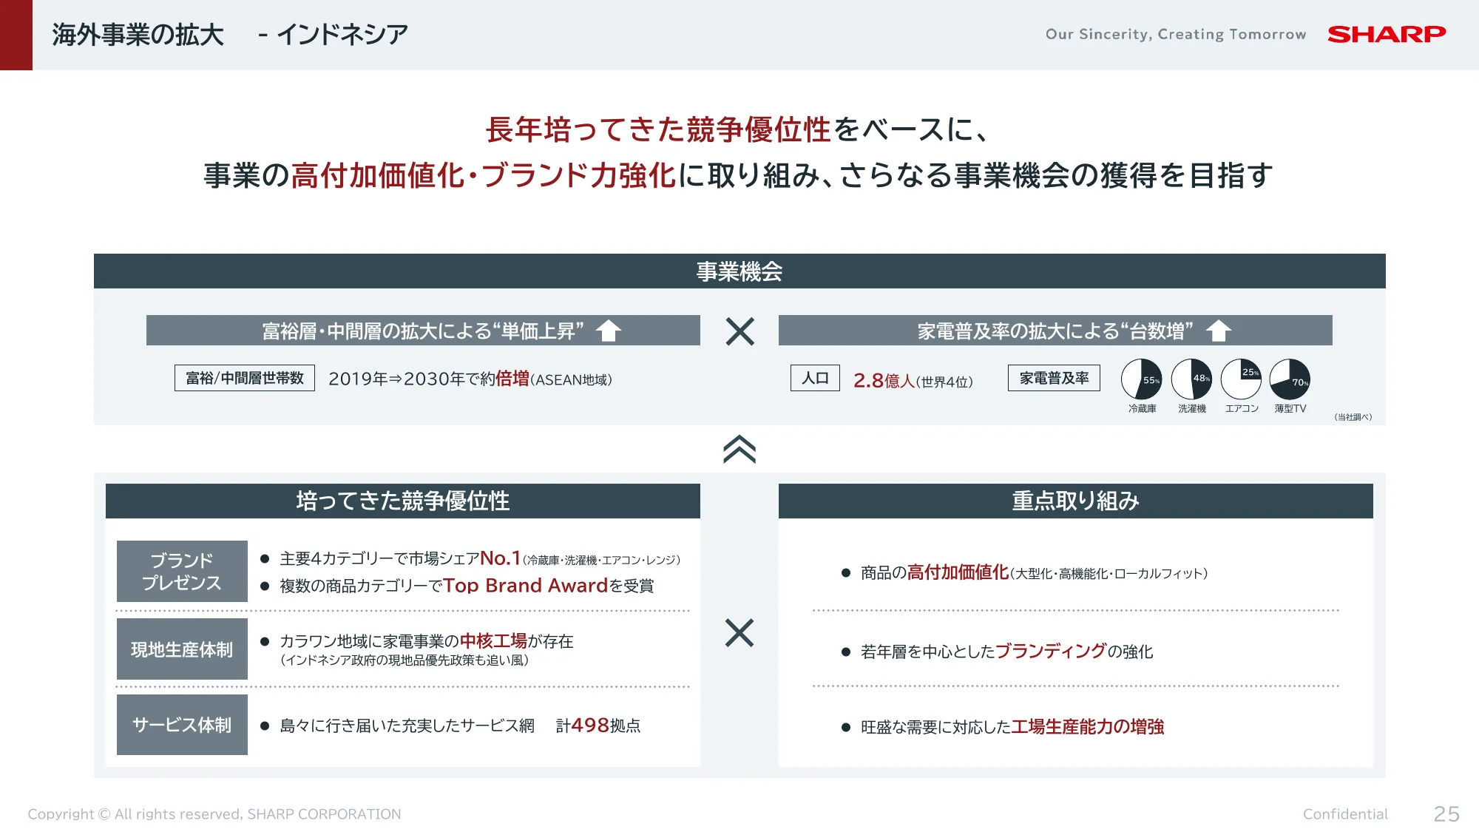This screenshot has height=832, width=1479.
Task: Click the 富裕/中間層世帯数 outlined label
Action: [245, 378]
